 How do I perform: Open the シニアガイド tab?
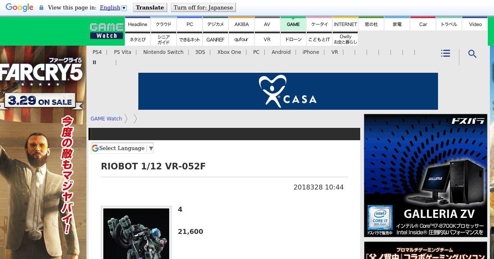[x=163, y=39]
